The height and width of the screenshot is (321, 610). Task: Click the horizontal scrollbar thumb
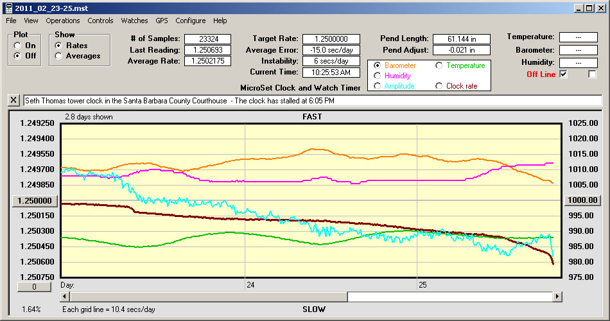tap(209, 297)
